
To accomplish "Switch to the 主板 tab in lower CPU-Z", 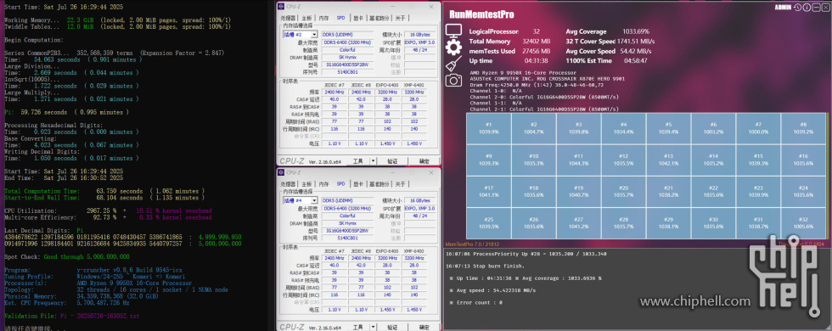I will [x=306, y=184].
